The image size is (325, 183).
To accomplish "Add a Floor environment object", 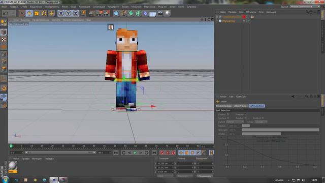I will coord(152,14).
